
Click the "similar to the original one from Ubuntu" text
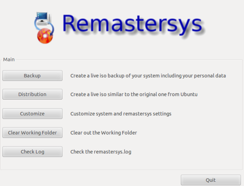coord(152,94)
